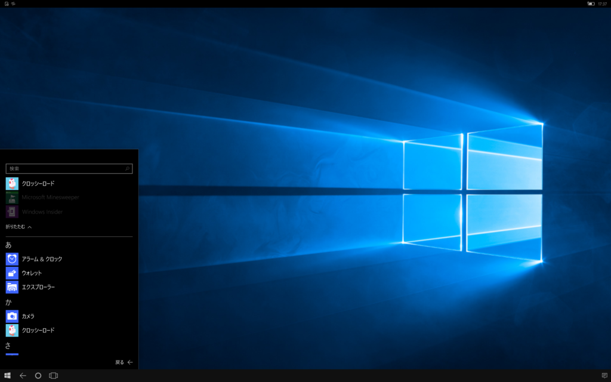Click the document status icon at top-left

click(7, 4)
